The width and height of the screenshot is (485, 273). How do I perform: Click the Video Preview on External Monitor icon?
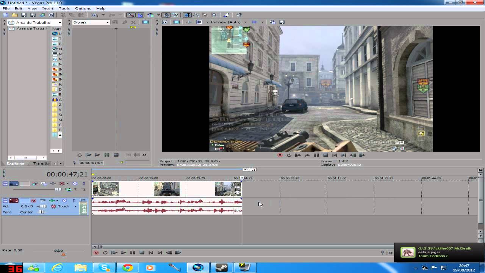click(x=177, y=22)
